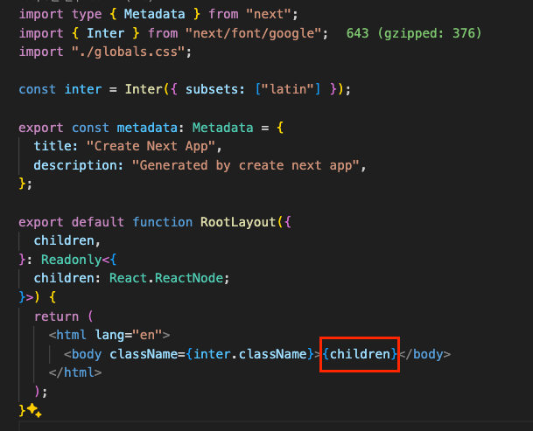Click the title property key
This screenshot has width=533, height=431.
[x=53, y=146]
